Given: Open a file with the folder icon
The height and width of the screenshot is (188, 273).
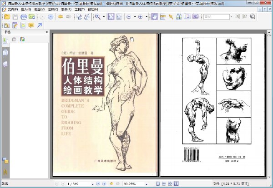Looking at the screenshot, I should pos(7,17).
